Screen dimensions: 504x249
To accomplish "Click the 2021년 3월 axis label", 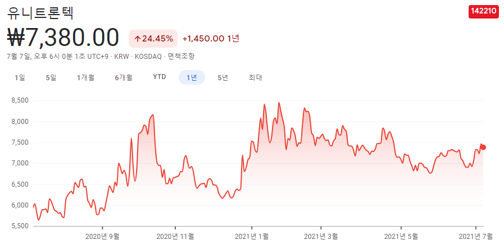I will tap(321, 237).
